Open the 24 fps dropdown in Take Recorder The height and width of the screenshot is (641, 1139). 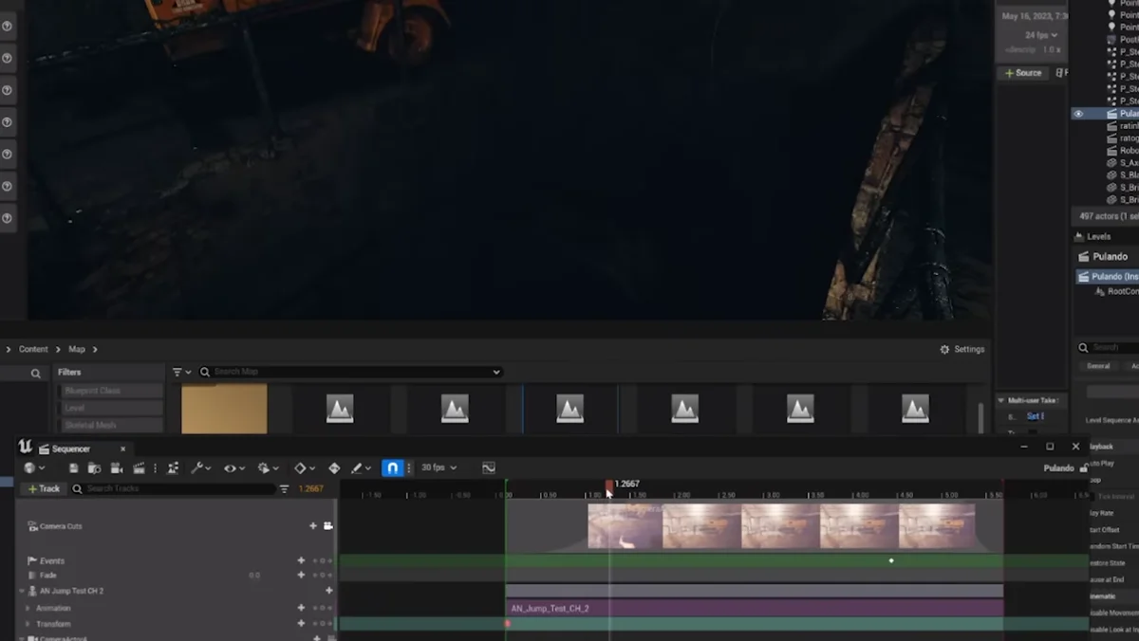click(1041, 35)
